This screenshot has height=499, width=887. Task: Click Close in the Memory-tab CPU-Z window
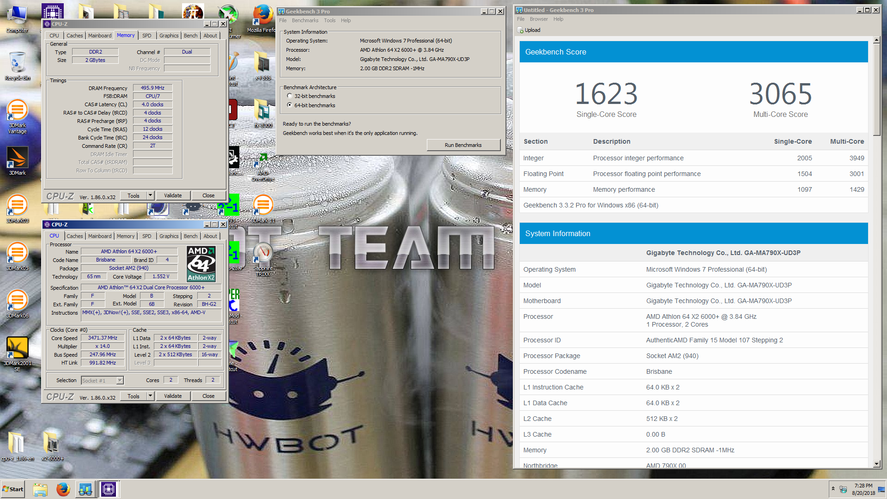tap(208, 195)
